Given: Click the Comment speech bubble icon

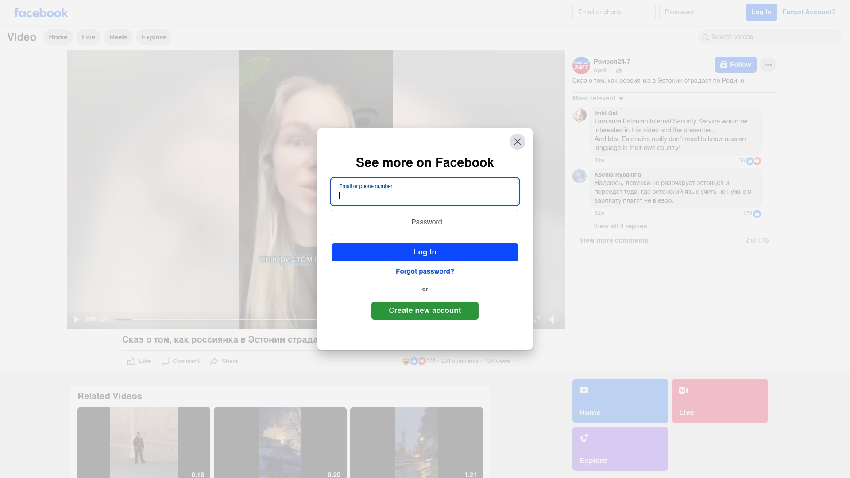Looking at the screenshot, I should tap(165, 361).
